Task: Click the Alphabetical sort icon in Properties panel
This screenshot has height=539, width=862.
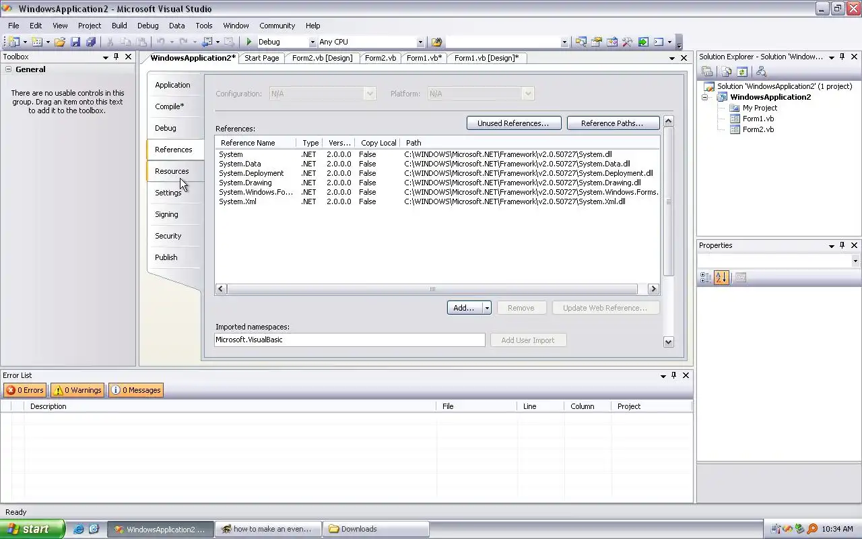Action: pos(721,277)
